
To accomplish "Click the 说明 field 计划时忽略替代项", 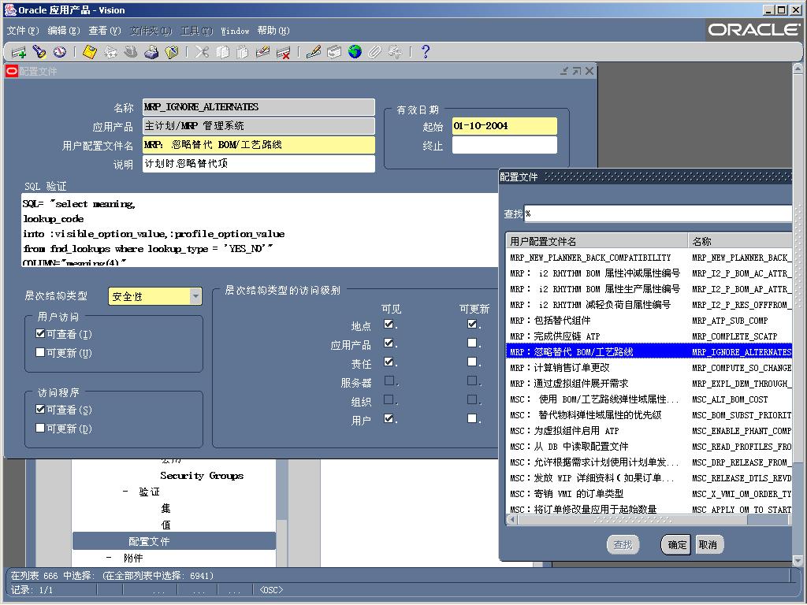I will [x=258, y=164].
